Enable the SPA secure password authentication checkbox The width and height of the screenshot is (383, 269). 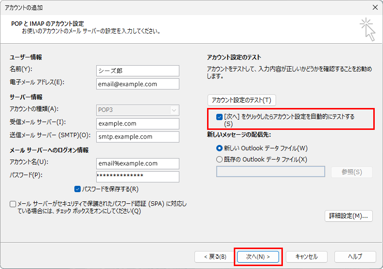tap(13, 204)
